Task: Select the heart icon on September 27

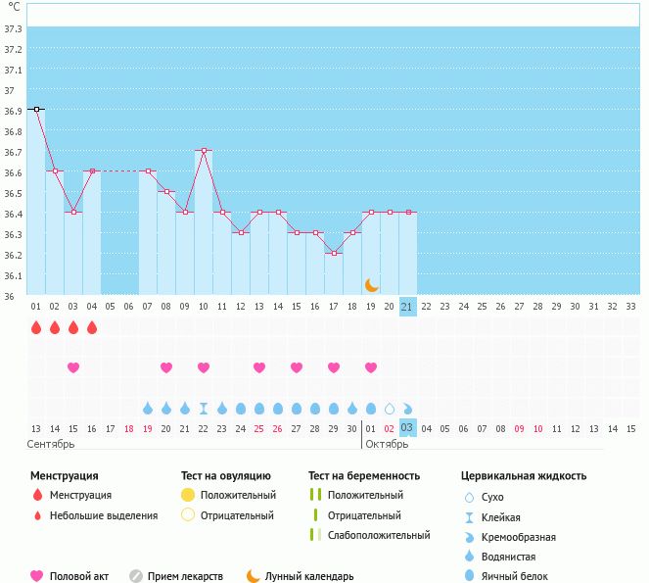Action: pyautogui.click(x=297, y=367)
